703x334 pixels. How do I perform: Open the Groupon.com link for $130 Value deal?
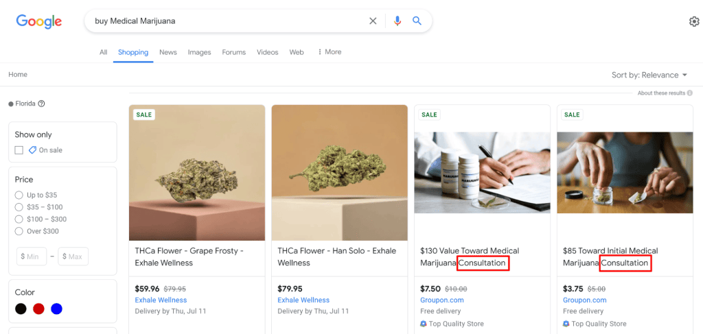(x=441, y=300)
